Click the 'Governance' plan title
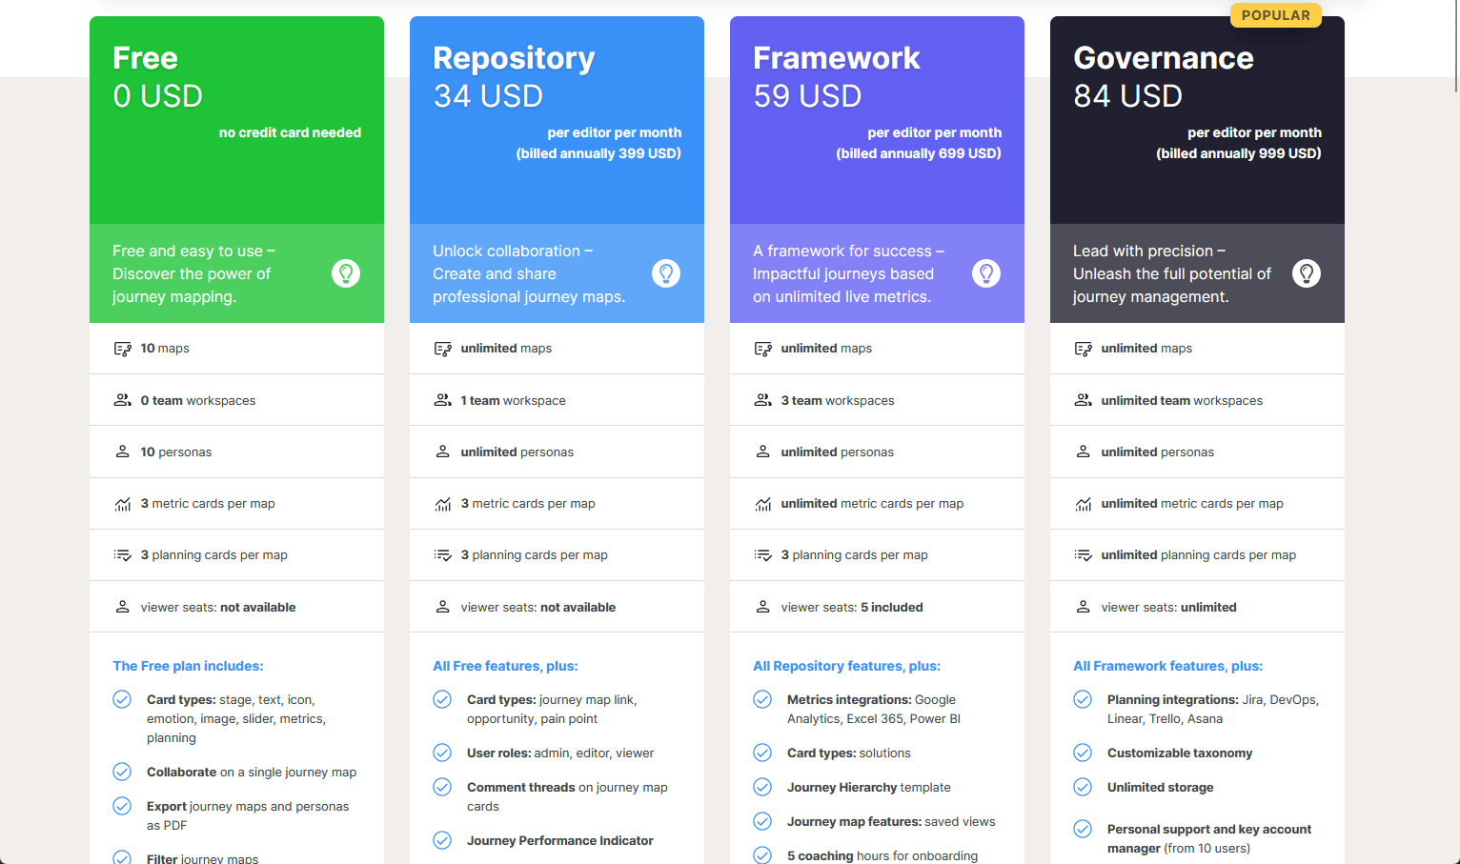Viewport: 1460px width, 864px height. pyautogui.click(x=1164, y=58)
